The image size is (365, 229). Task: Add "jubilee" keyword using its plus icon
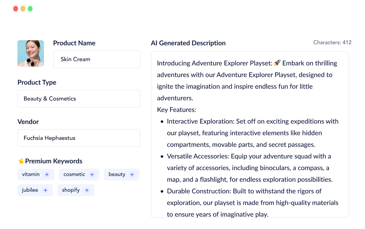[x=45, y=190]
